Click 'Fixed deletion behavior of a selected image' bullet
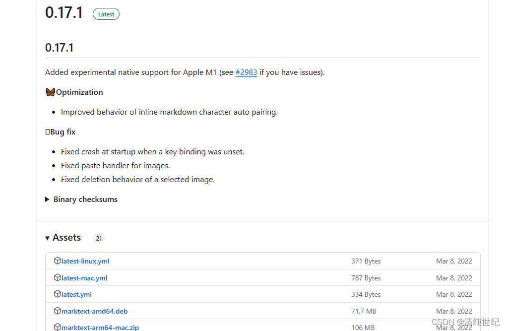 (138, 180)
